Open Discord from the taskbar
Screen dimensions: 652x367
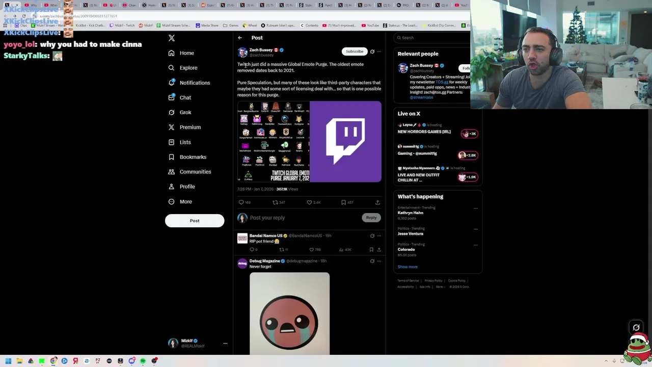pos(131,361)
